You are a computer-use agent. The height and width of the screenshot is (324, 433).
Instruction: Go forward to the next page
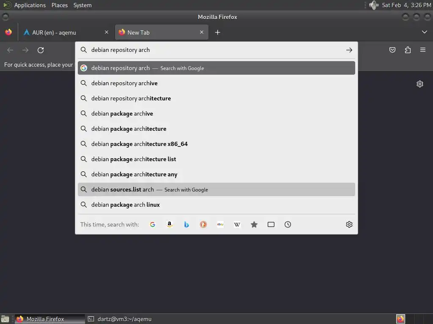tap(25, 50)
